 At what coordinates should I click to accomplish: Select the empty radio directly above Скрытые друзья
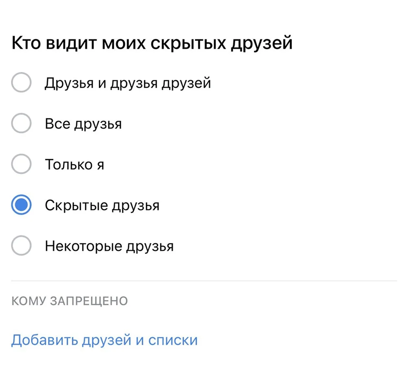point(21,165)
